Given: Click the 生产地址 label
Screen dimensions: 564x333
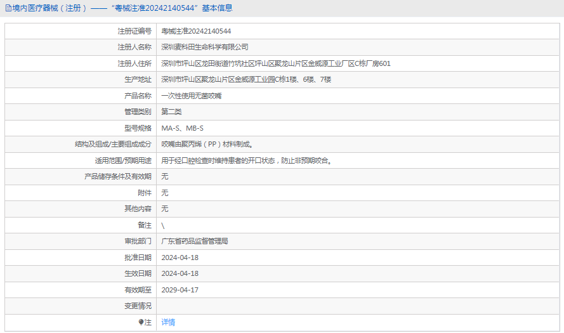Looking at the screenshot, I should pos(138,79).
